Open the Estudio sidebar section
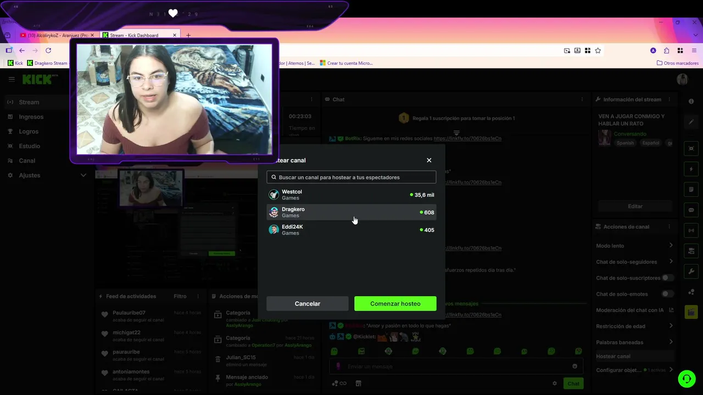703x395 pixels. coord(30,146)
